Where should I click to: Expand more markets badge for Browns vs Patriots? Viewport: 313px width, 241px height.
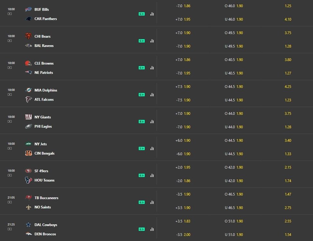pyautogui.click(x=142, y=68)
